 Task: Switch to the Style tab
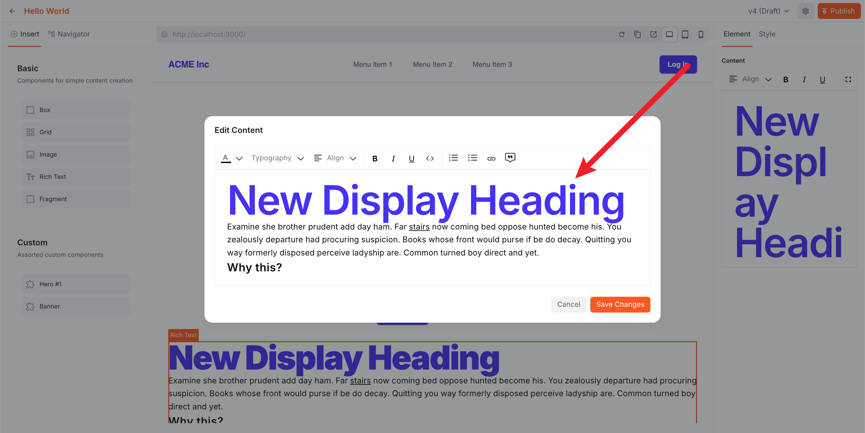(x=767, y=34)
